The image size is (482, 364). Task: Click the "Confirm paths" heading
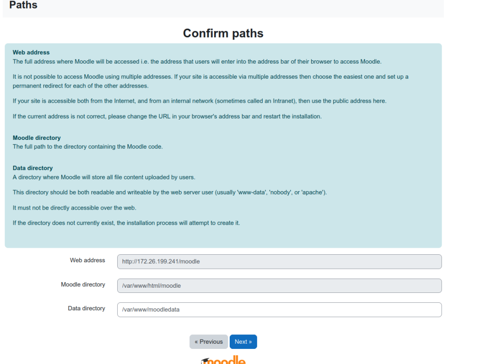pos(223,33)
